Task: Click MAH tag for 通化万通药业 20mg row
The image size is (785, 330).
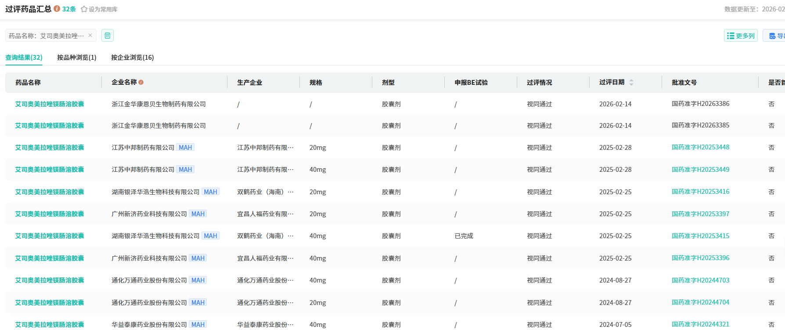Action: pyautogui.click(x=198, y=303)
